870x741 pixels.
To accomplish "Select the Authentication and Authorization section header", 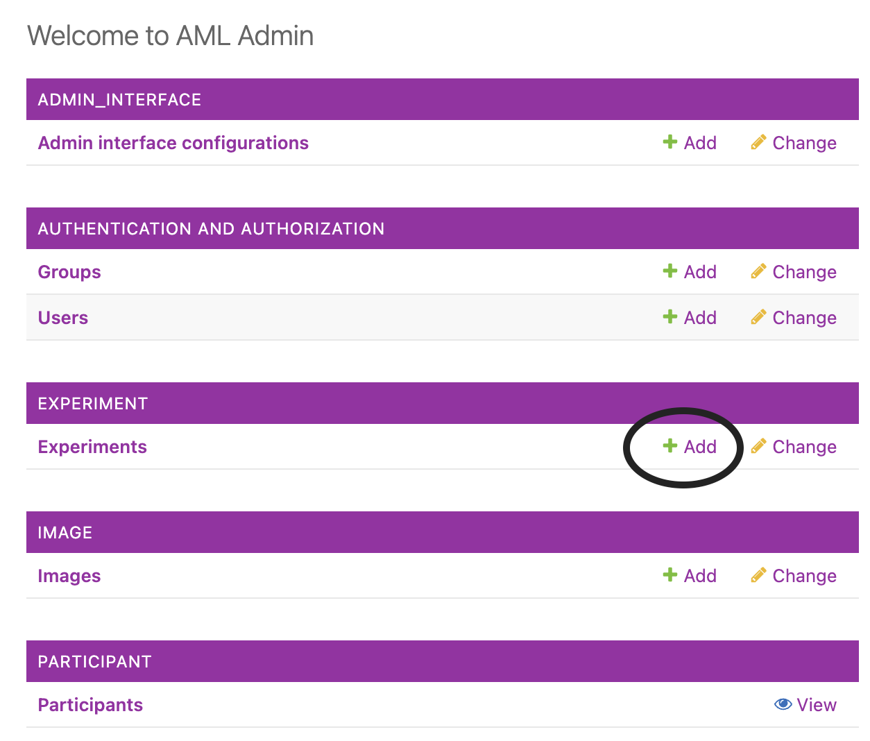I will point(211,229).
